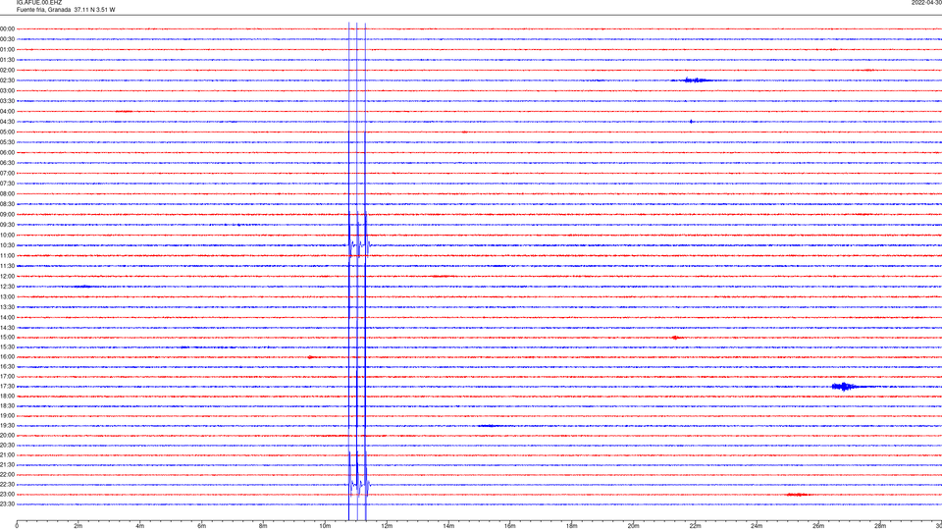
Task: Select the 18:30 trace label
Action: coord(7,406)
